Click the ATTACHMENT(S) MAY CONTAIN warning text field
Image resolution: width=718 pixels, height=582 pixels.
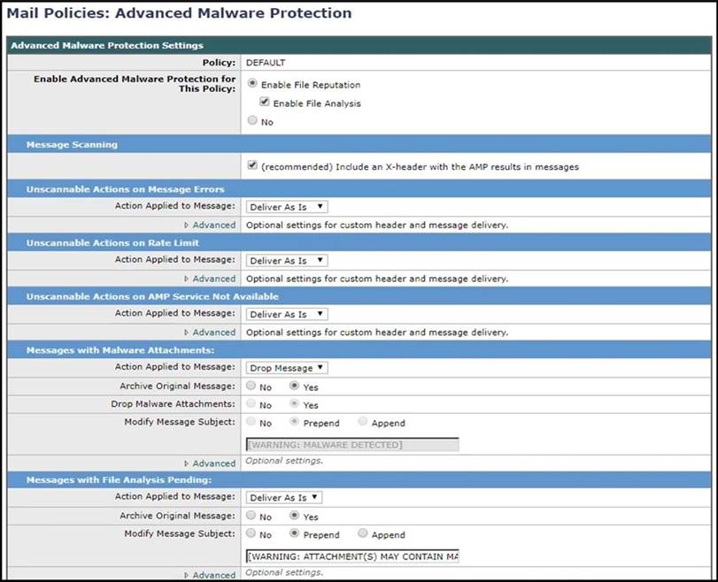click(x=352, y=556)
